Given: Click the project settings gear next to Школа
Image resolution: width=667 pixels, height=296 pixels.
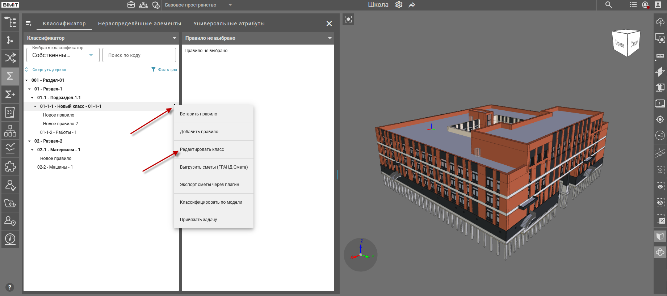Looking at the screenshot, I should (399, 5).
